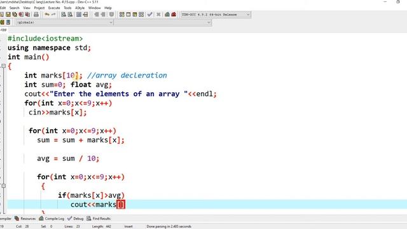Switch to the Find Results tab
407x229 pixels.
pyautogui.click(x=99, y=219)
